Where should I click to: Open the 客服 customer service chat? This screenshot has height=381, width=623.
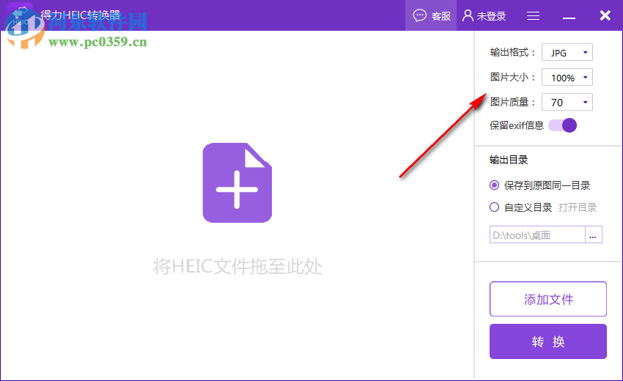[432, 16]
